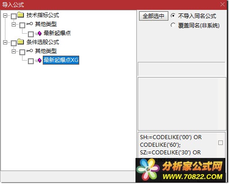Check the 其他类型 checkbox under 技术指标公式
230x184 pixels.
tap(22, 25)
